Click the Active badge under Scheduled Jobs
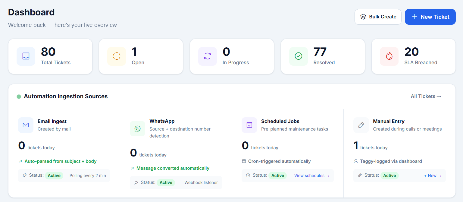463x202 pixels. click(x=278, y=175)
